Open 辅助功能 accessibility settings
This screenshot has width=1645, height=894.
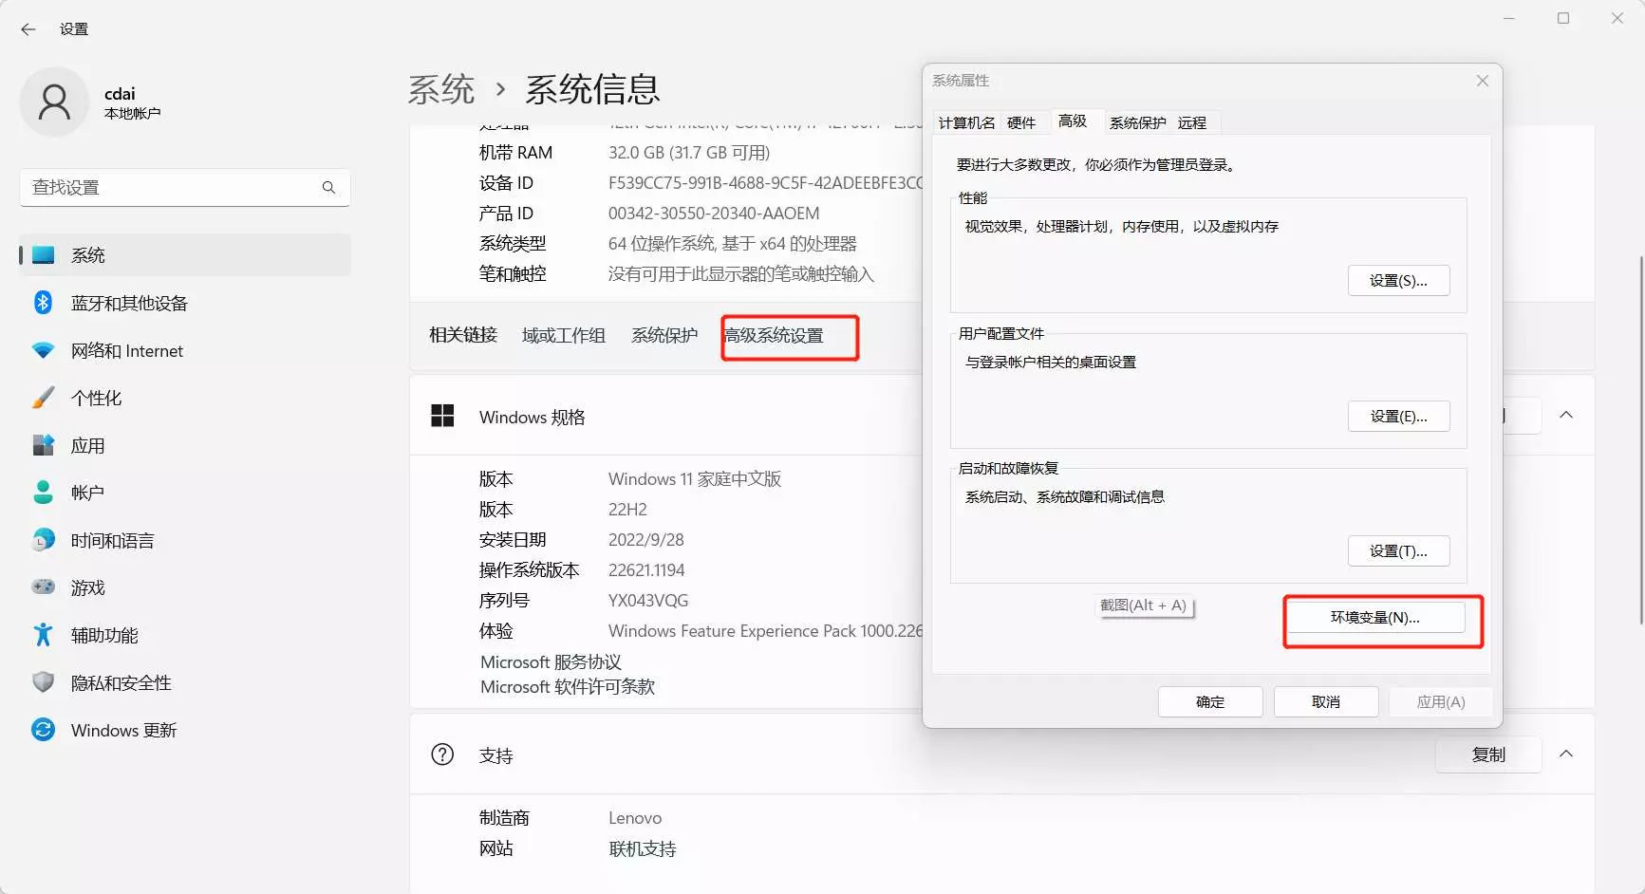coord(185,635)
